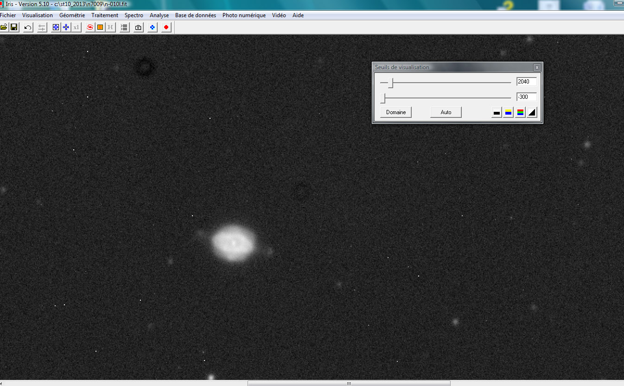Screen dimensions: 624x386
Task: Open the Visualisation menu
Action: (x=38, y=15)
